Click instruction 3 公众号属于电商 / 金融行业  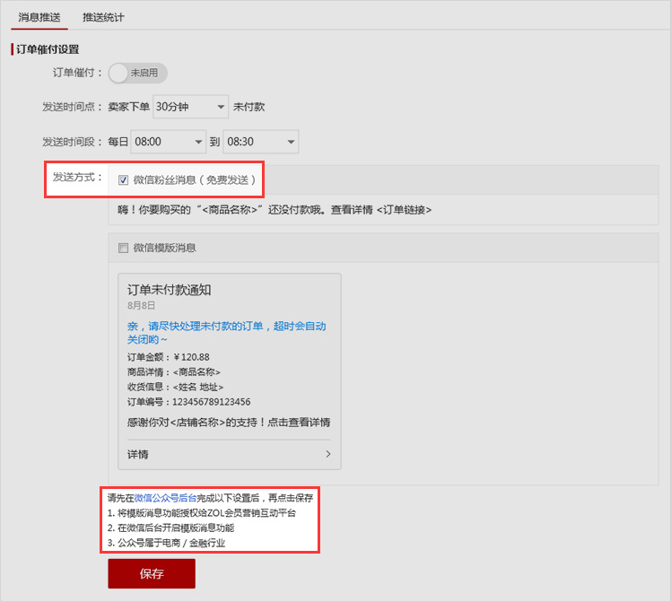166,543
